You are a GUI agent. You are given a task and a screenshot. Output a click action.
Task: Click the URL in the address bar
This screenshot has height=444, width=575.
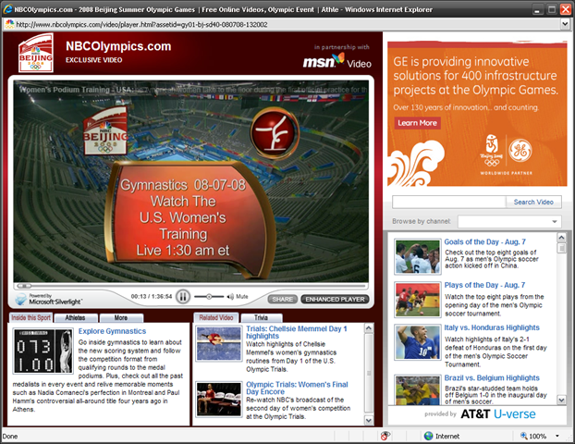tap(141, 25)
